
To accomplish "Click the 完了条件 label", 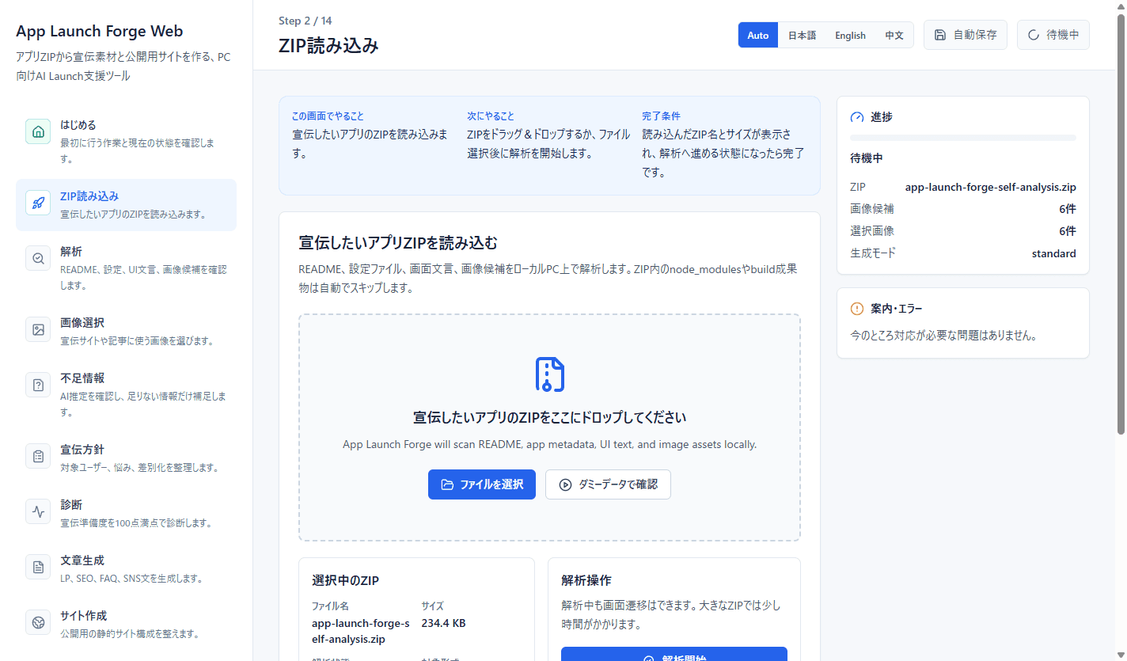I will (661, 116).
